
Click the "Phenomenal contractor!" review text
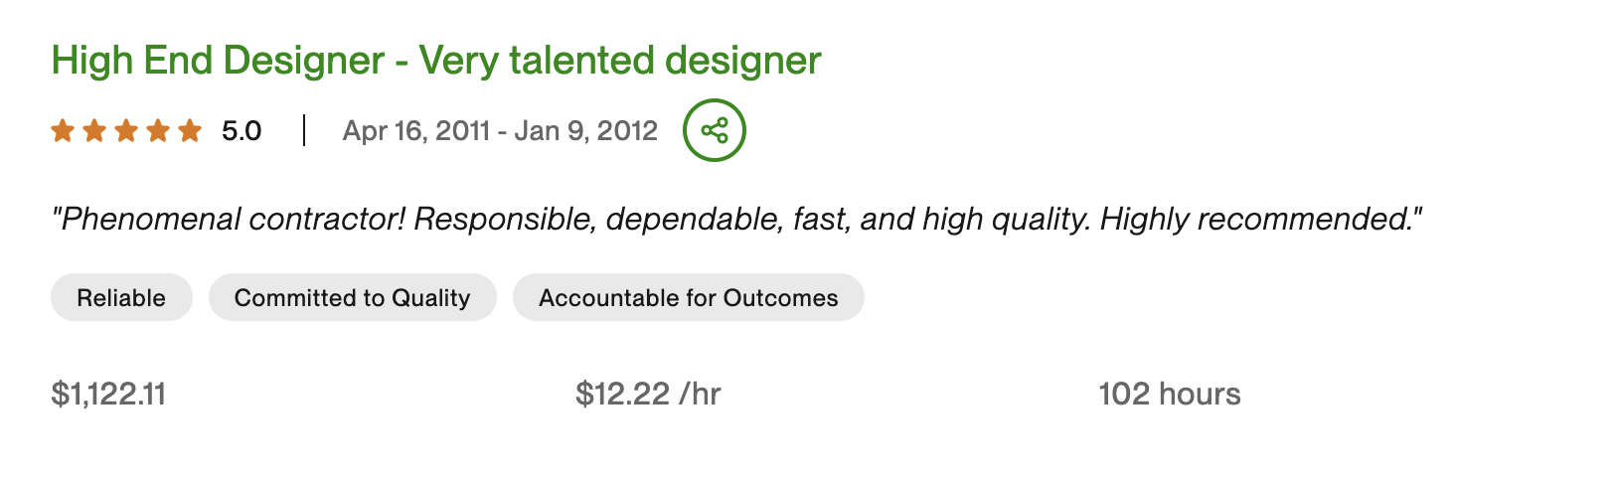click(x=231, y=219)
